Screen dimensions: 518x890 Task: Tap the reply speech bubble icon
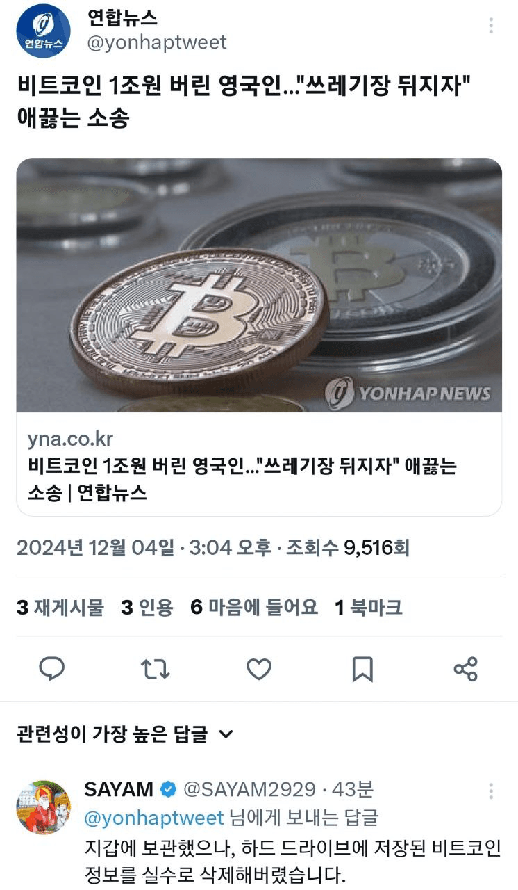click(x=51, y=669)
